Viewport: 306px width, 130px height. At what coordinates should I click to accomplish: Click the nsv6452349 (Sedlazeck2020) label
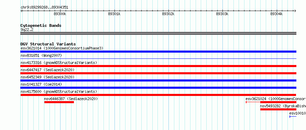[47, 77]
